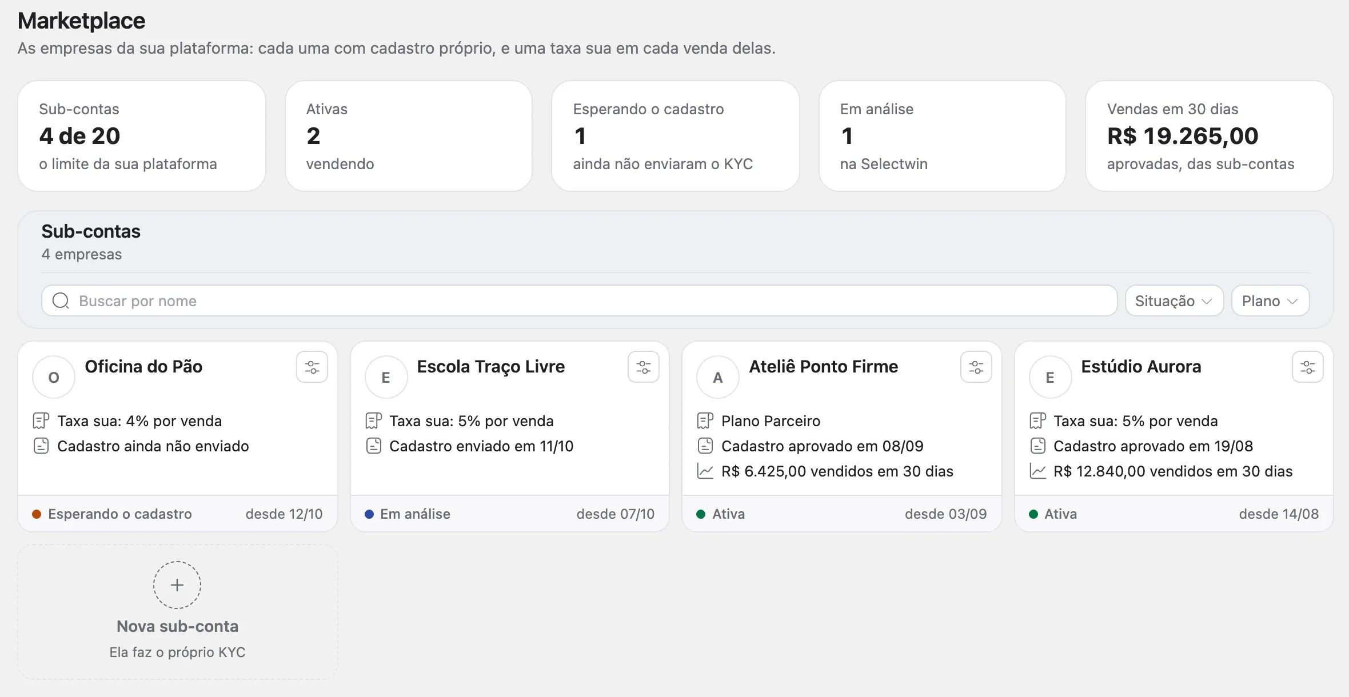Click the E avatar of Escola Traço Livre
1349x697 pixels.
tap(386, 377)
